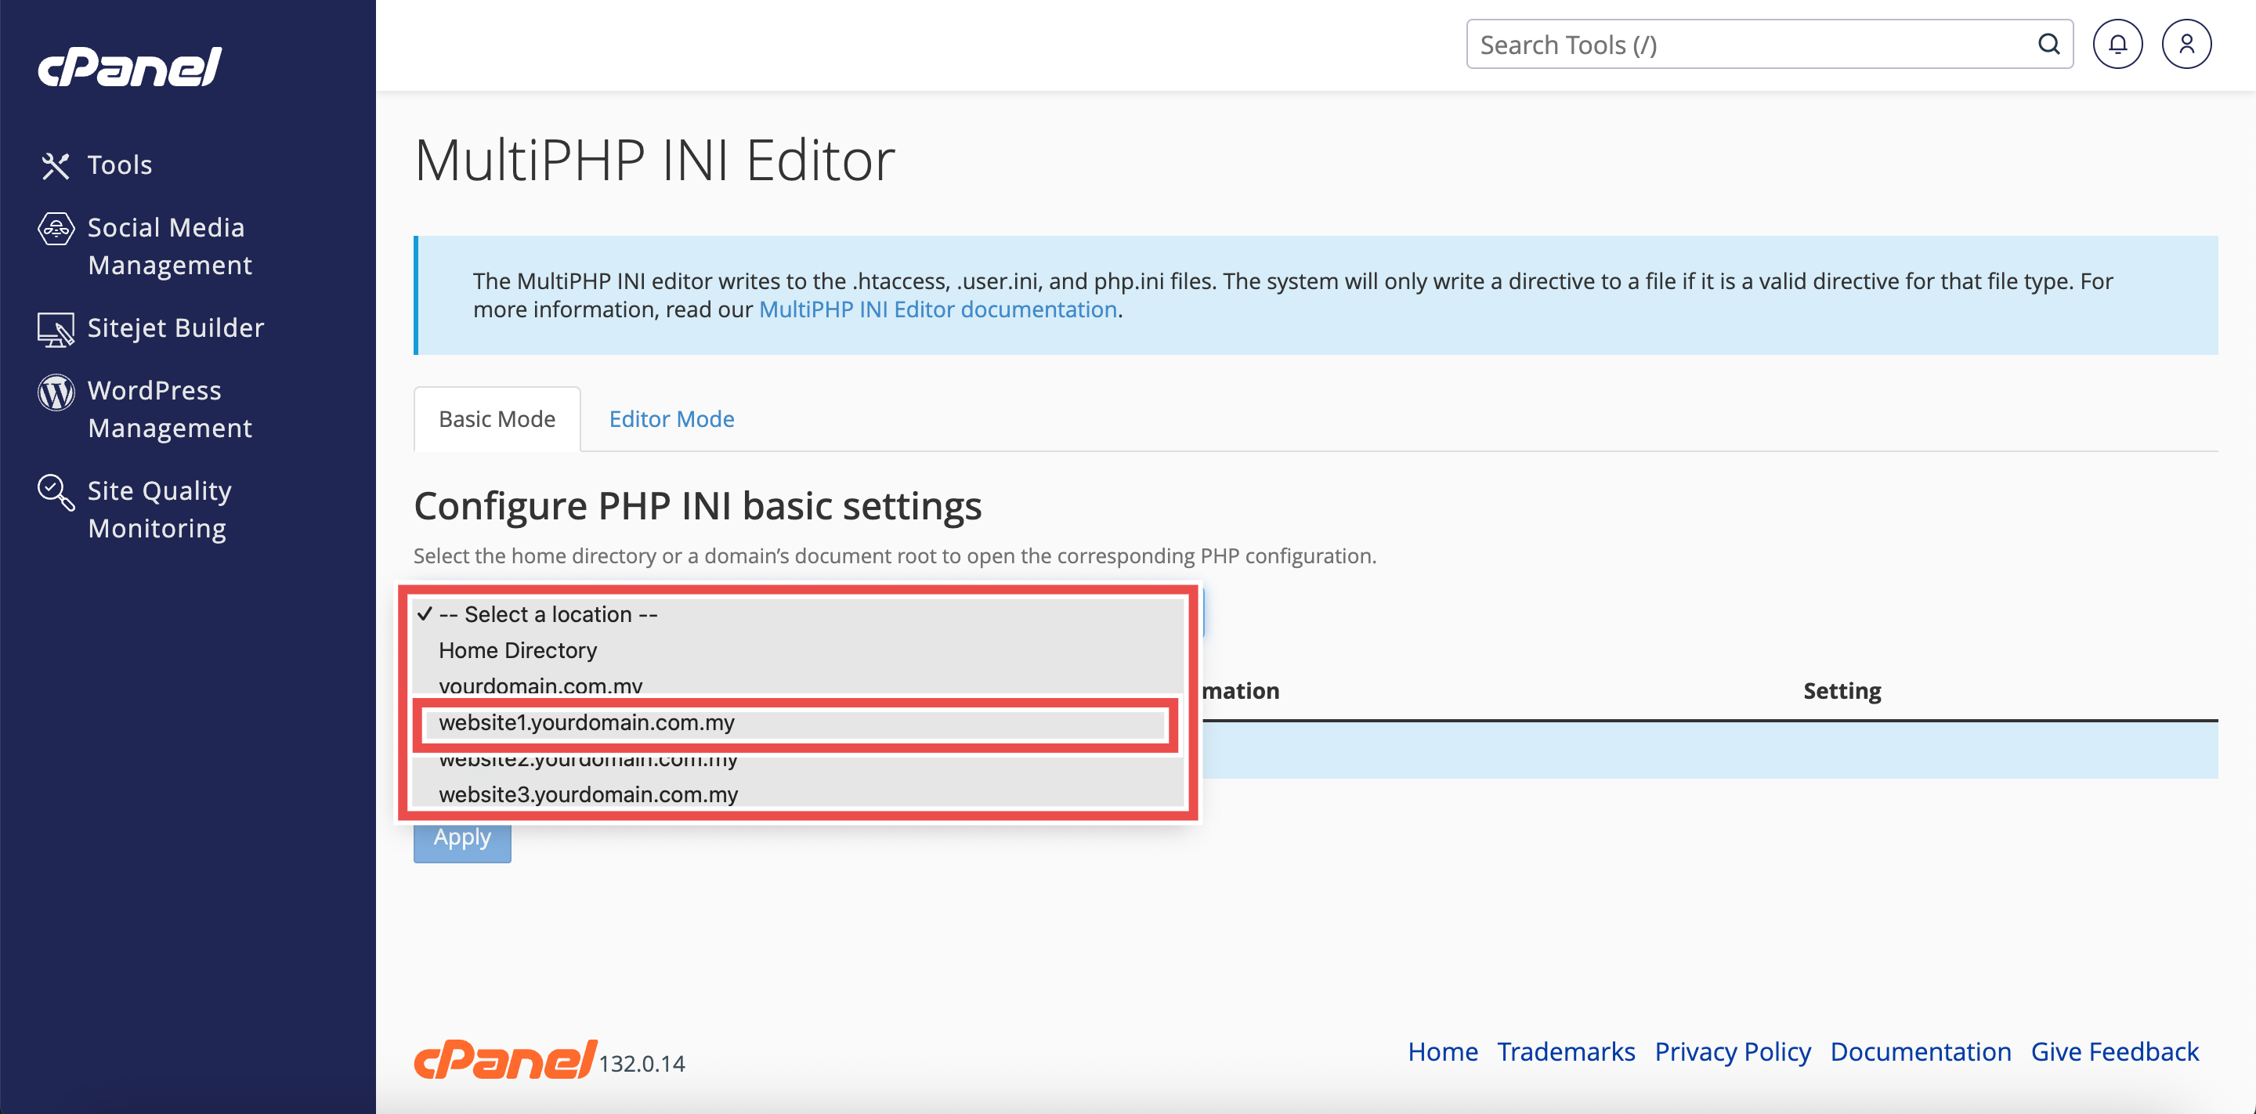The width and height of the screenshot is (2256, 1114).
Task: Select website1.yourdomain.com.my option
Action: (x=586, y=722)
